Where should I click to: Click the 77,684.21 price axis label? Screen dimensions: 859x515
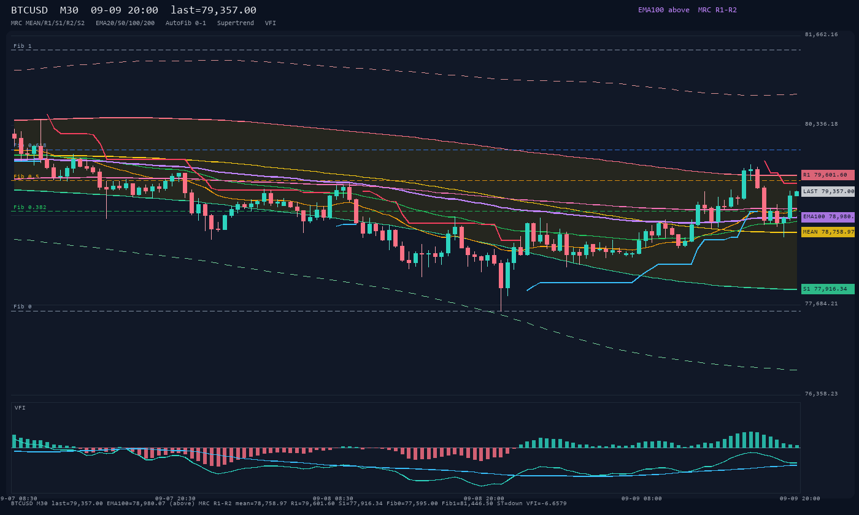click(x=821, y=303)
